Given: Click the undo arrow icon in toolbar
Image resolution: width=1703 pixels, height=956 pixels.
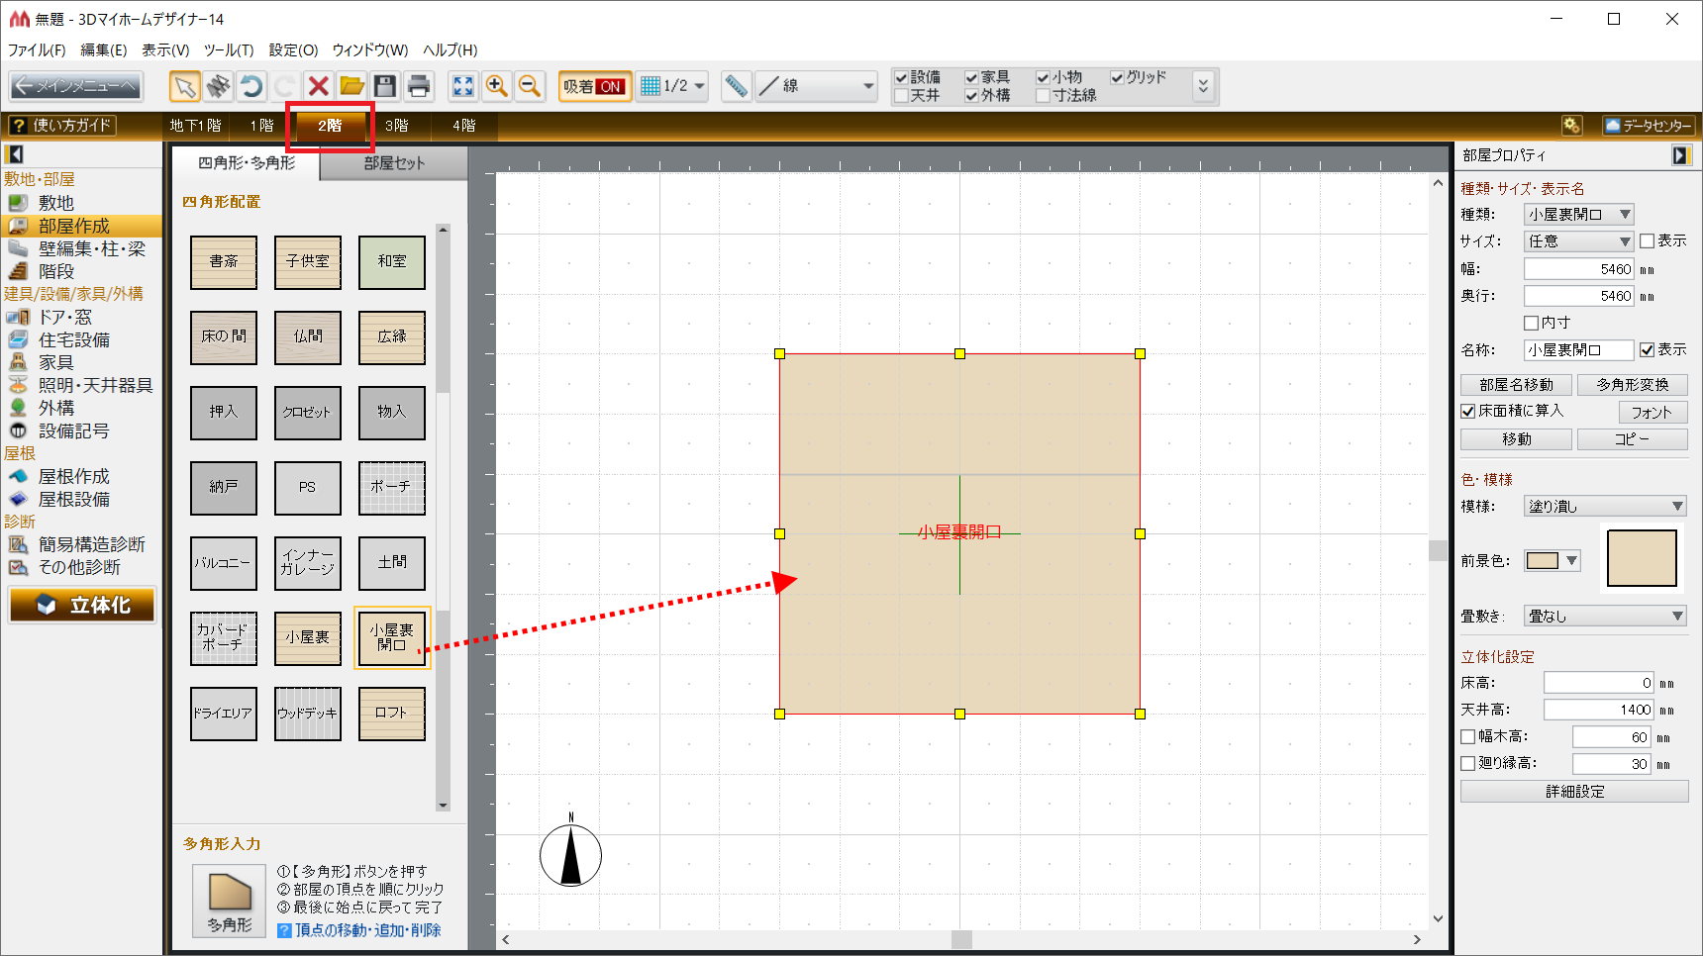Looking at the screenshot, I should coord(251,87).
